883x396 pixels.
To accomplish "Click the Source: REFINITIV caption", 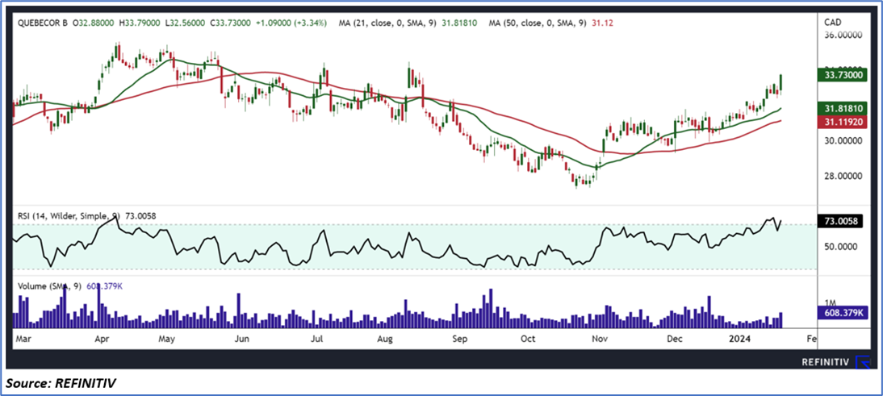I will [61, 384].
